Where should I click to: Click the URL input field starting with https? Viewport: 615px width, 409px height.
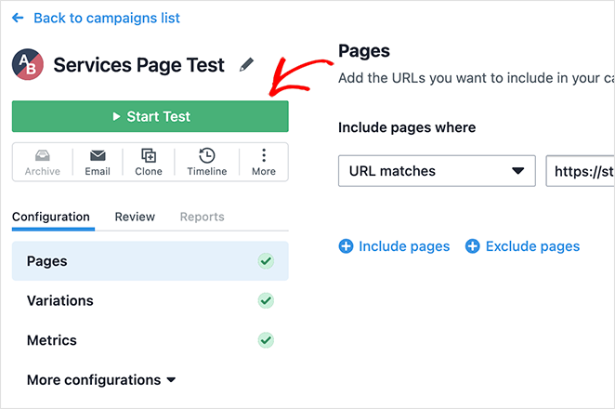(x=581, y=171)
